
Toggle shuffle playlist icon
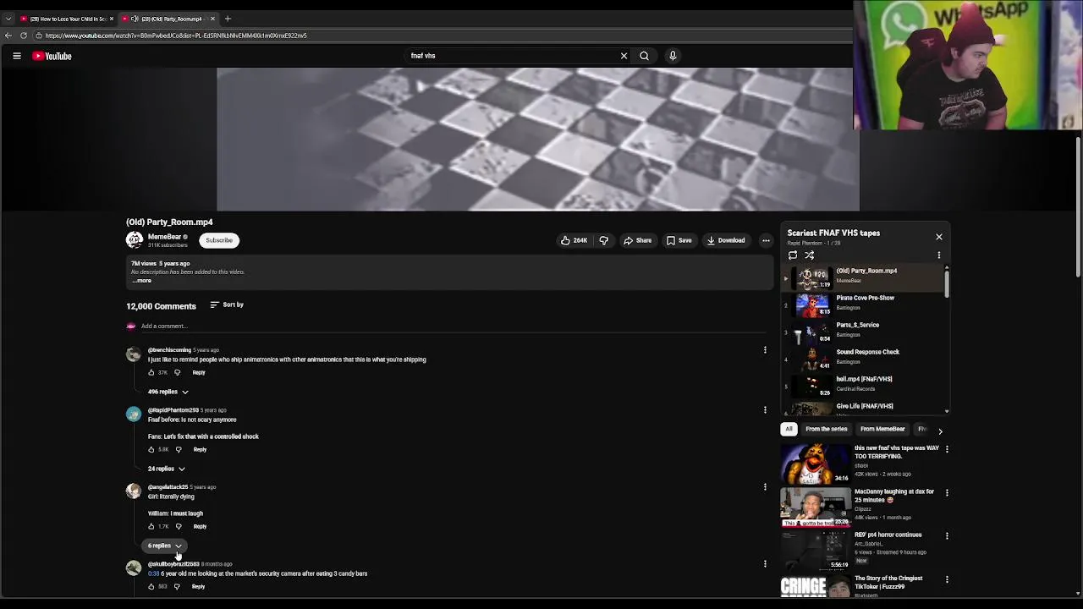tap(810, 255)
